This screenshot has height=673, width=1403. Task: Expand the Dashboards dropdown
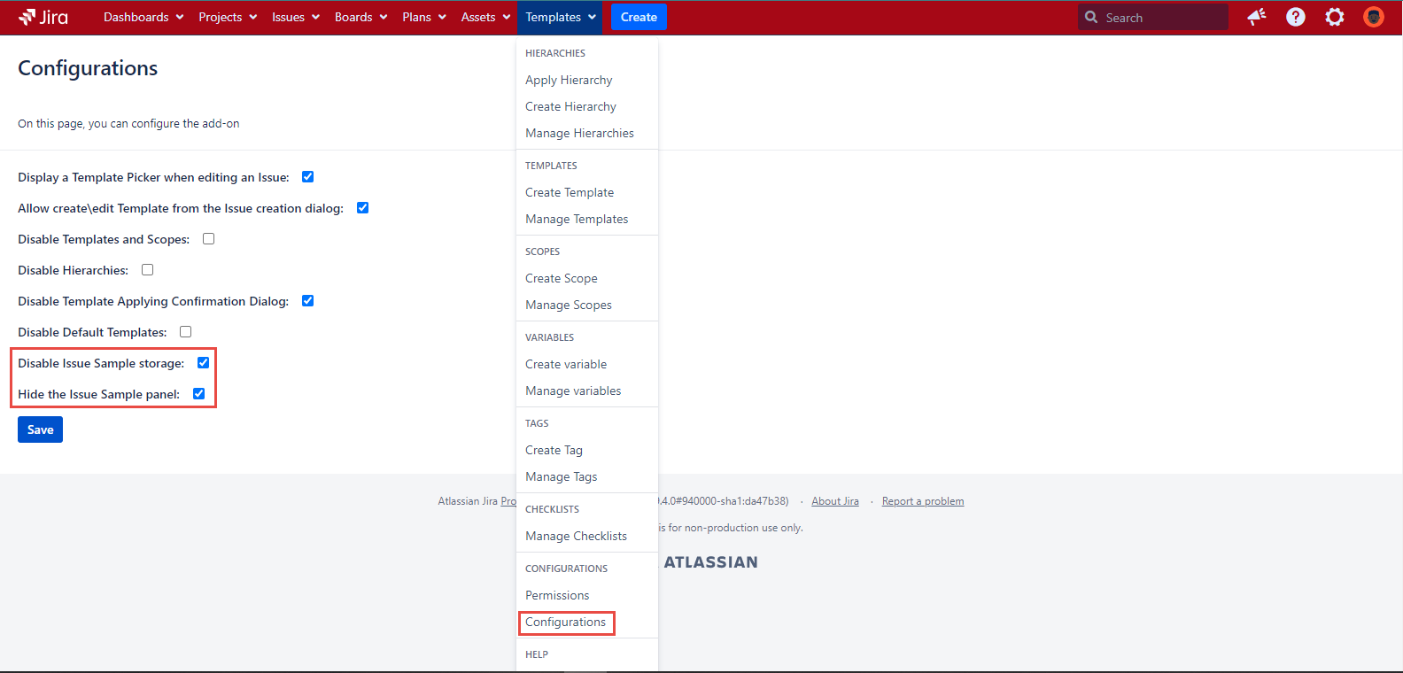pyautogui.click(x=143, y=17)
